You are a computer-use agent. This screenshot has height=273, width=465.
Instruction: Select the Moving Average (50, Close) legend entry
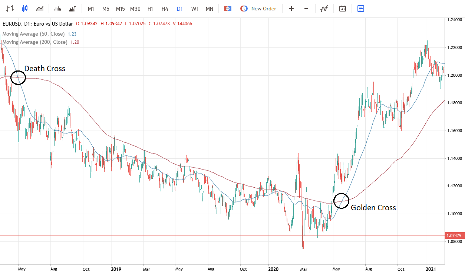pos(36,34)
